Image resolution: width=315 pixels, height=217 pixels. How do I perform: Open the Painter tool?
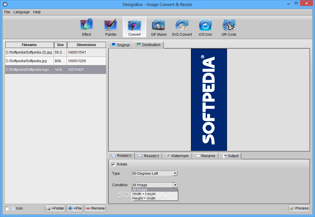point(111,27)
